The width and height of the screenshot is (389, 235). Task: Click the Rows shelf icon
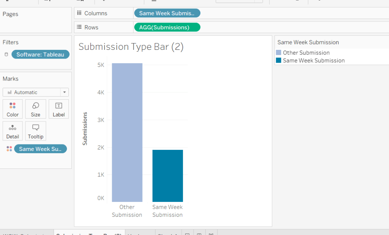tap(79, 27)
